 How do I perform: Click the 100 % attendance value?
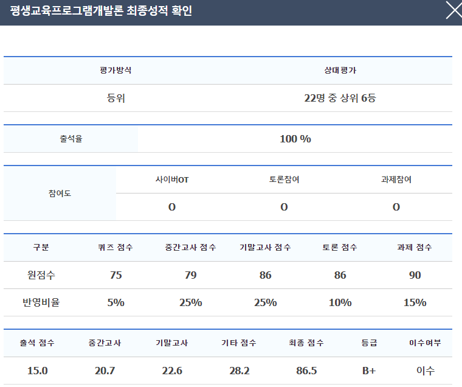(x=295, y=139)
